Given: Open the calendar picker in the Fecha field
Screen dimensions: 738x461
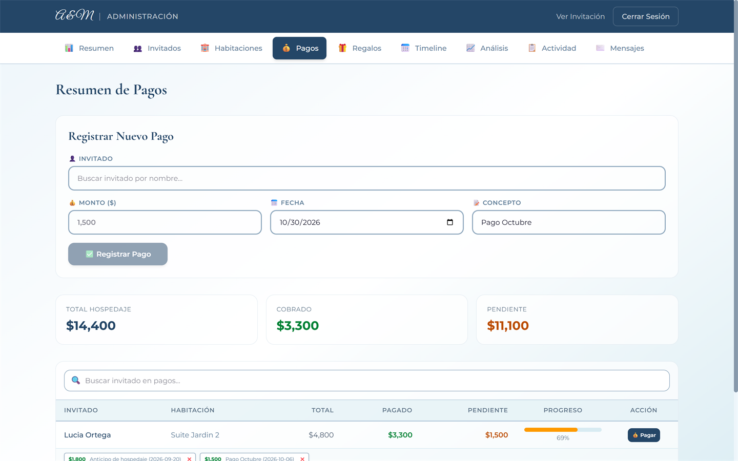Looking at the screenshot, I should pyautogui.click(x=450, y=222).
